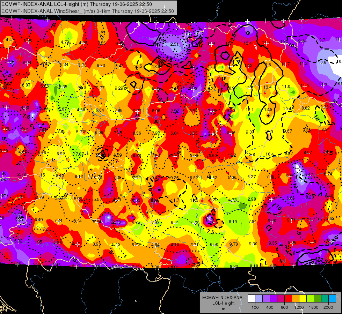The image size is (342, 314).
Task: Click the wind shear value '6.59'
Action: coord(118,155)
